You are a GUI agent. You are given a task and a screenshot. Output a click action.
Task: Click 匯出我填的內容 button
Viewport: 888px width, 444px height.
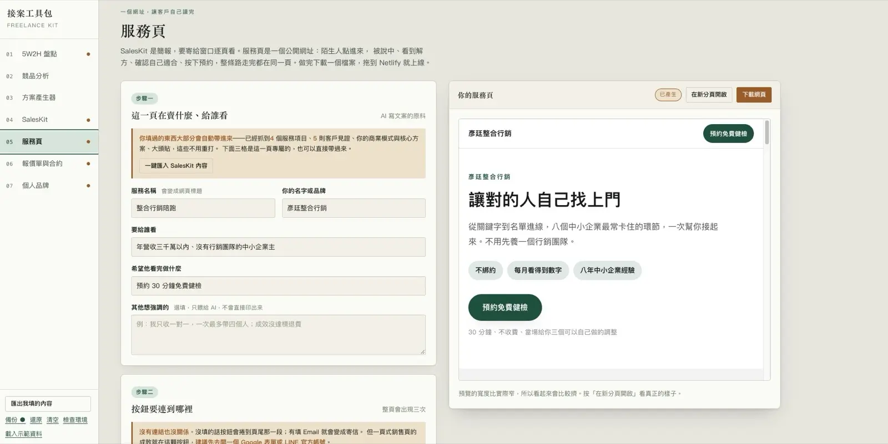tap(48, 404)
